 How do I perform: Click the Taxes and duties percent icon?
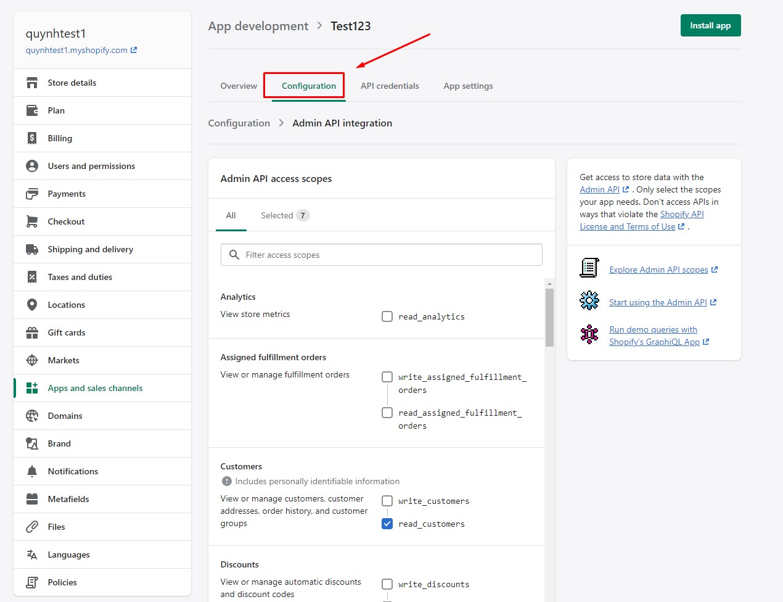[x=32, y=277]
